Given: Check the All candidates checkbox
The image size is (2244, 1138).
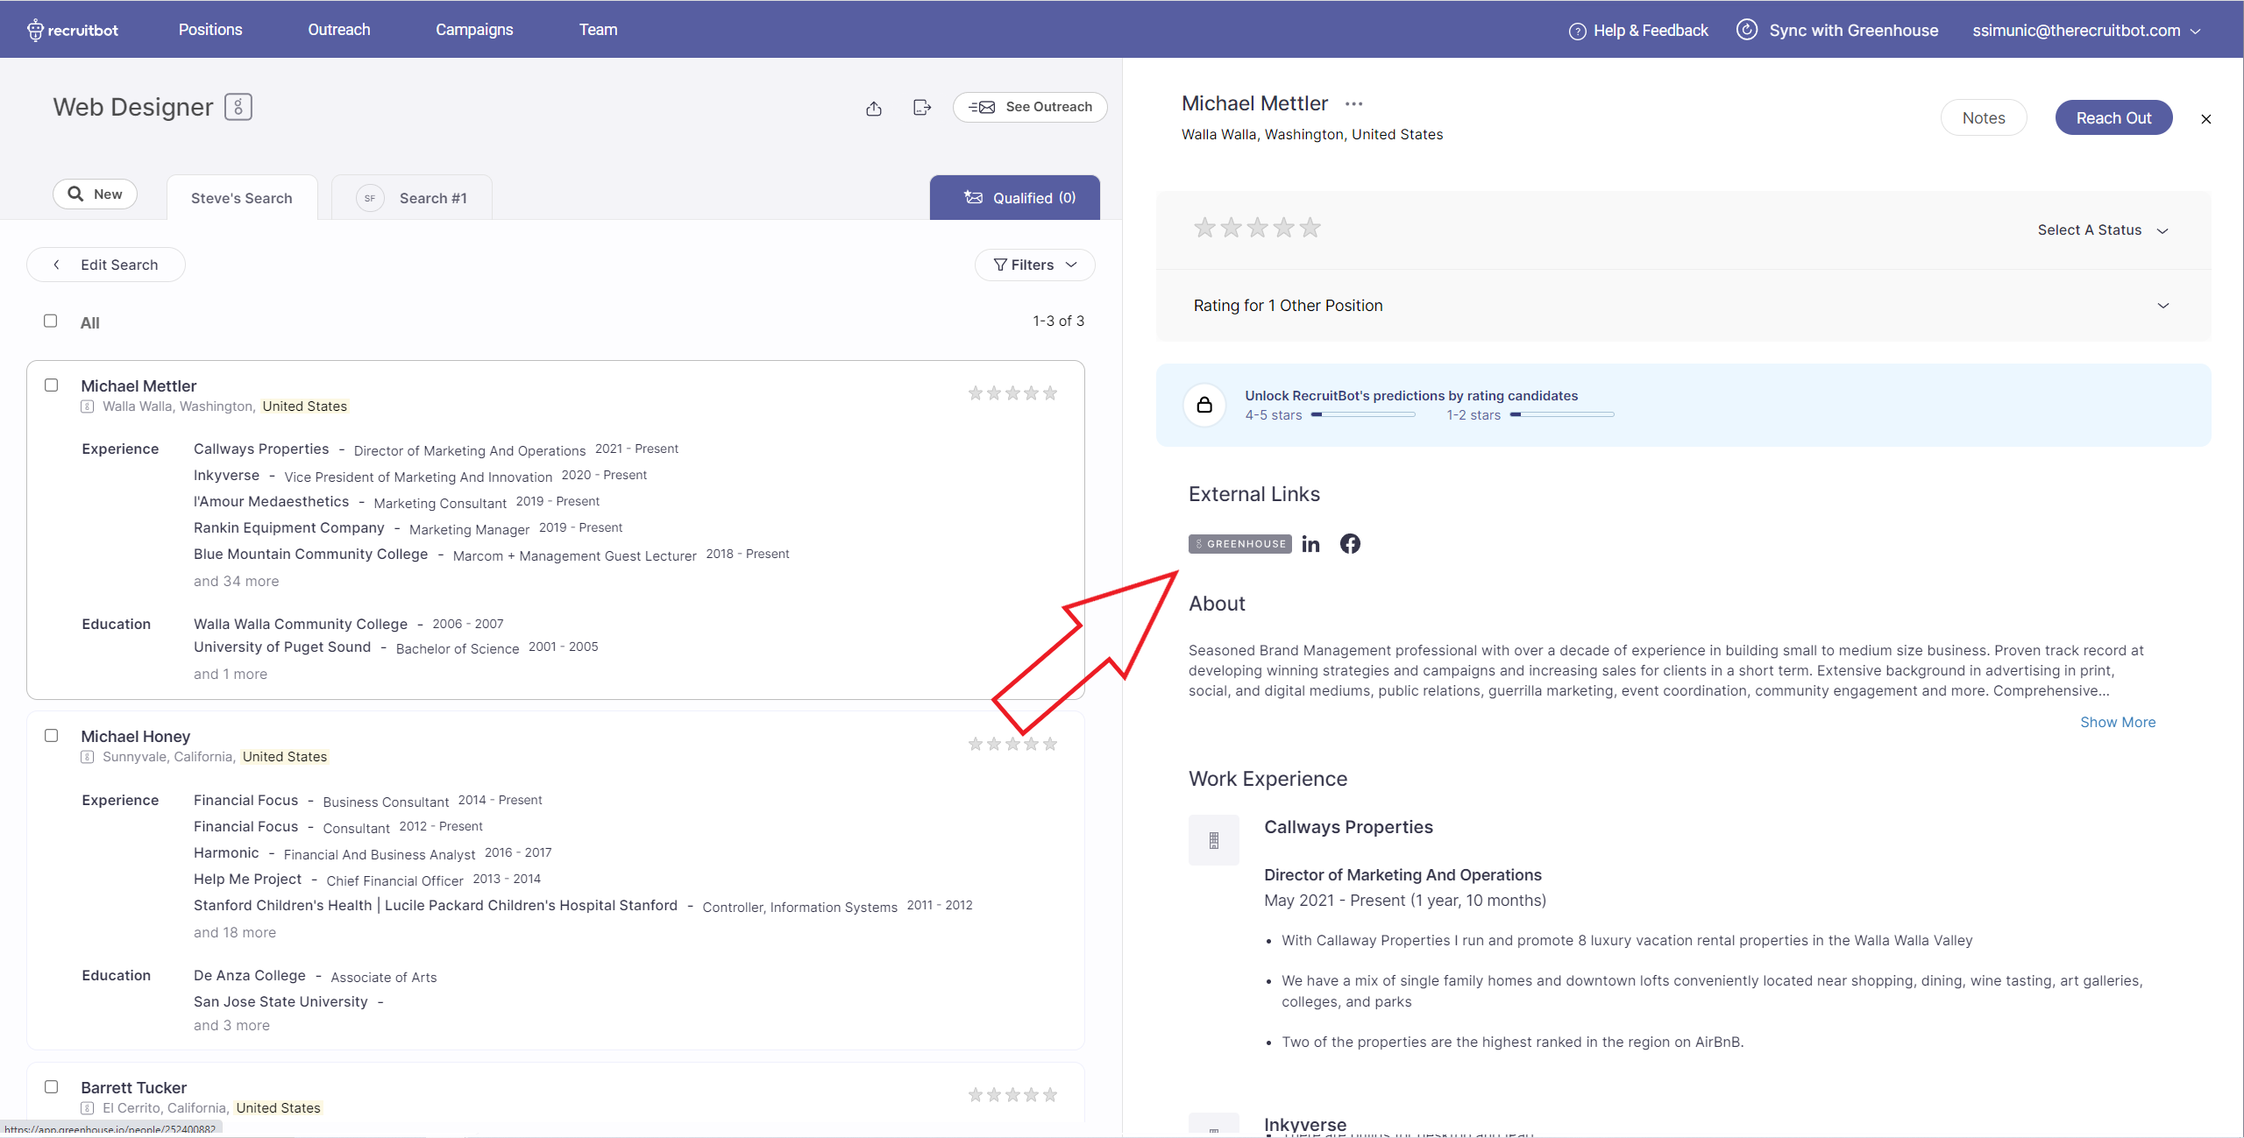Looking at the screenshot, I should click(51, 322).
